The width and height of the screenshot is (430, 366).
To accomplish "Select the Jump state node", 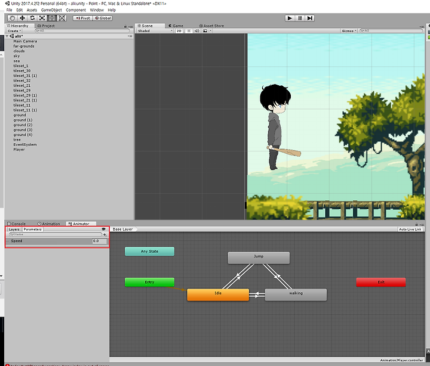I will 259,258.
